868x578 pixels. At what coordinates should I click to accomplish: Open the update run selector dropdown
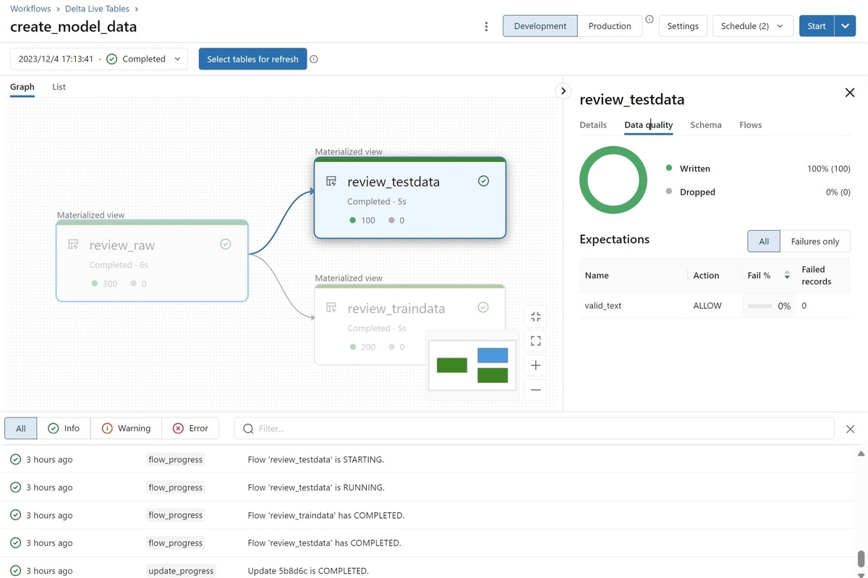click(99, 59)
